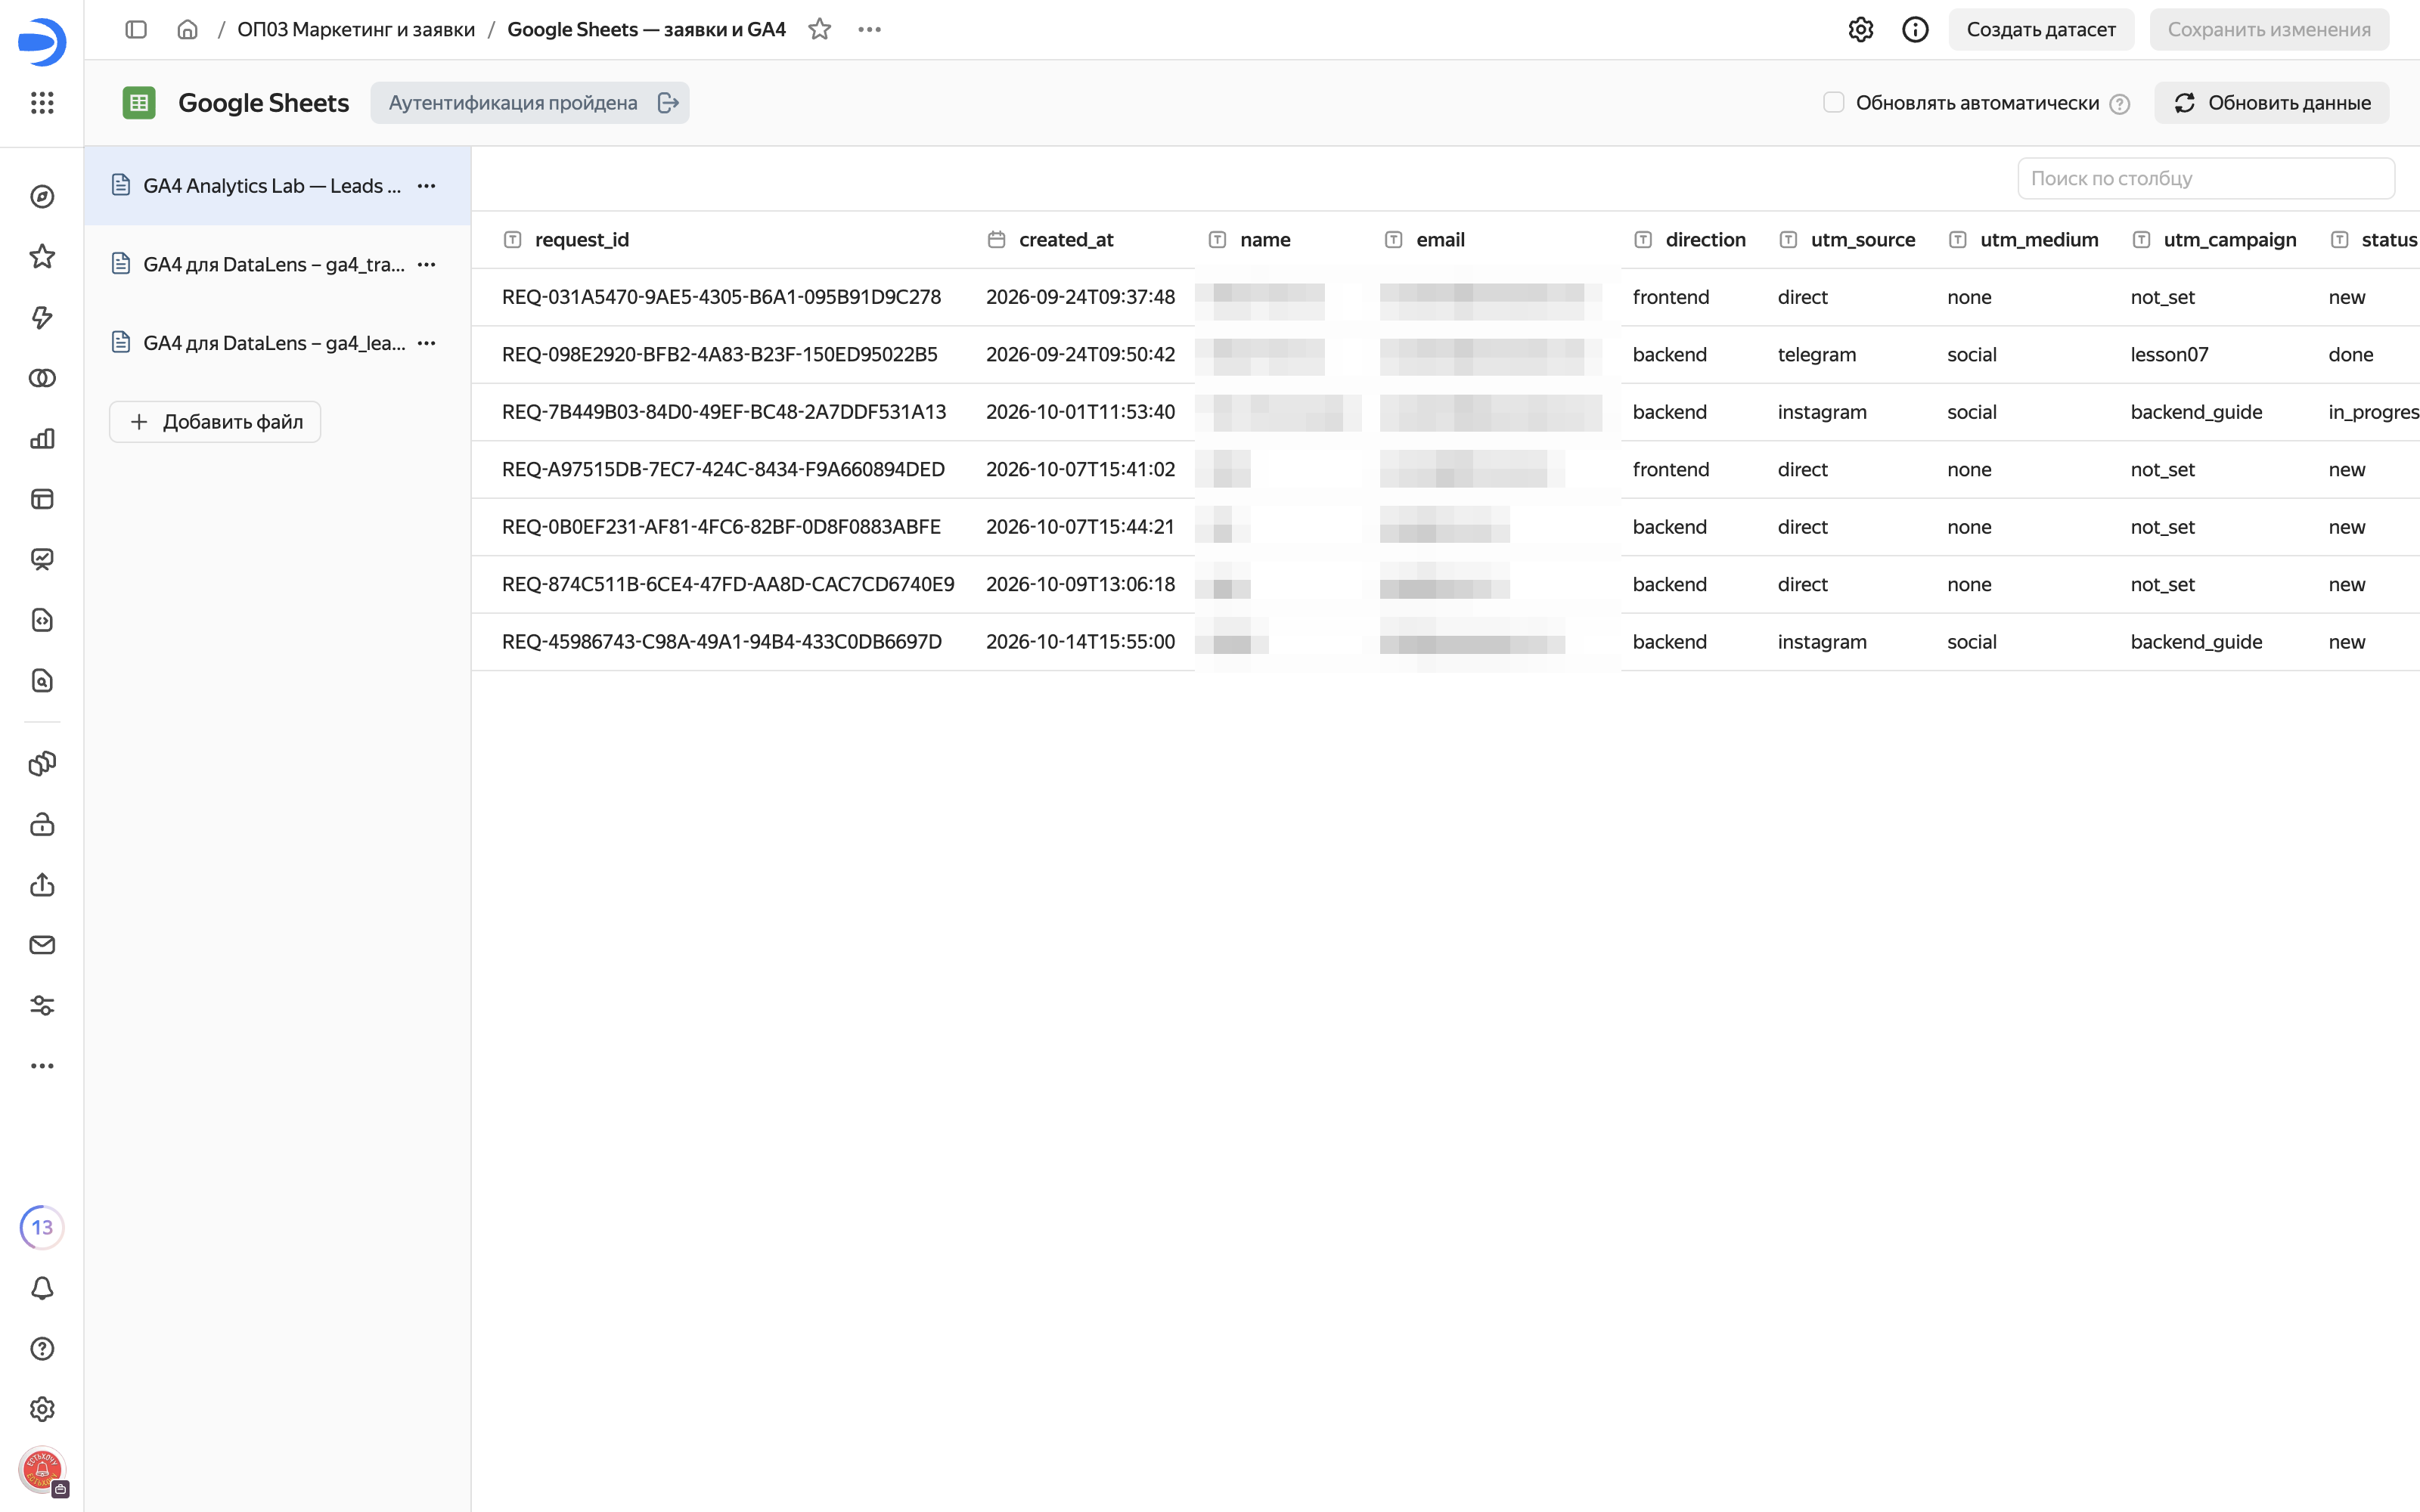Select GA4 Analytics Lab — Leads file
The height and width of the screenshot is (1512, 2420).
pyautogui.click(x=277, y=186)
